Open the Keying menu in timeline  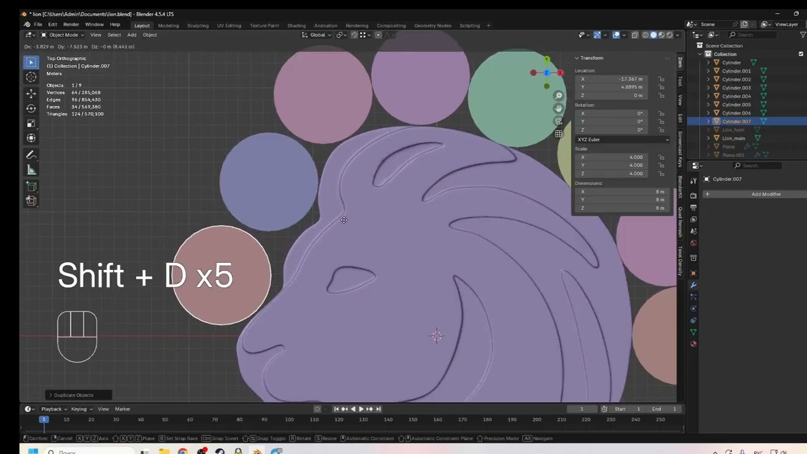(80, 409)
